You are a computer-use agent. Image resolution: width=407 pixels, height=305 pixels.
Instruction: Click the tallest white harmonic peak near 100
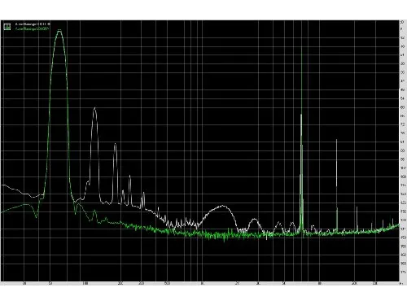tap(94, 109)
